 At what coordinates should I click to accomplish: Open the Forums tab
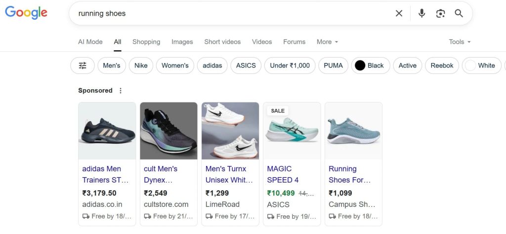[x=295, y=42]
